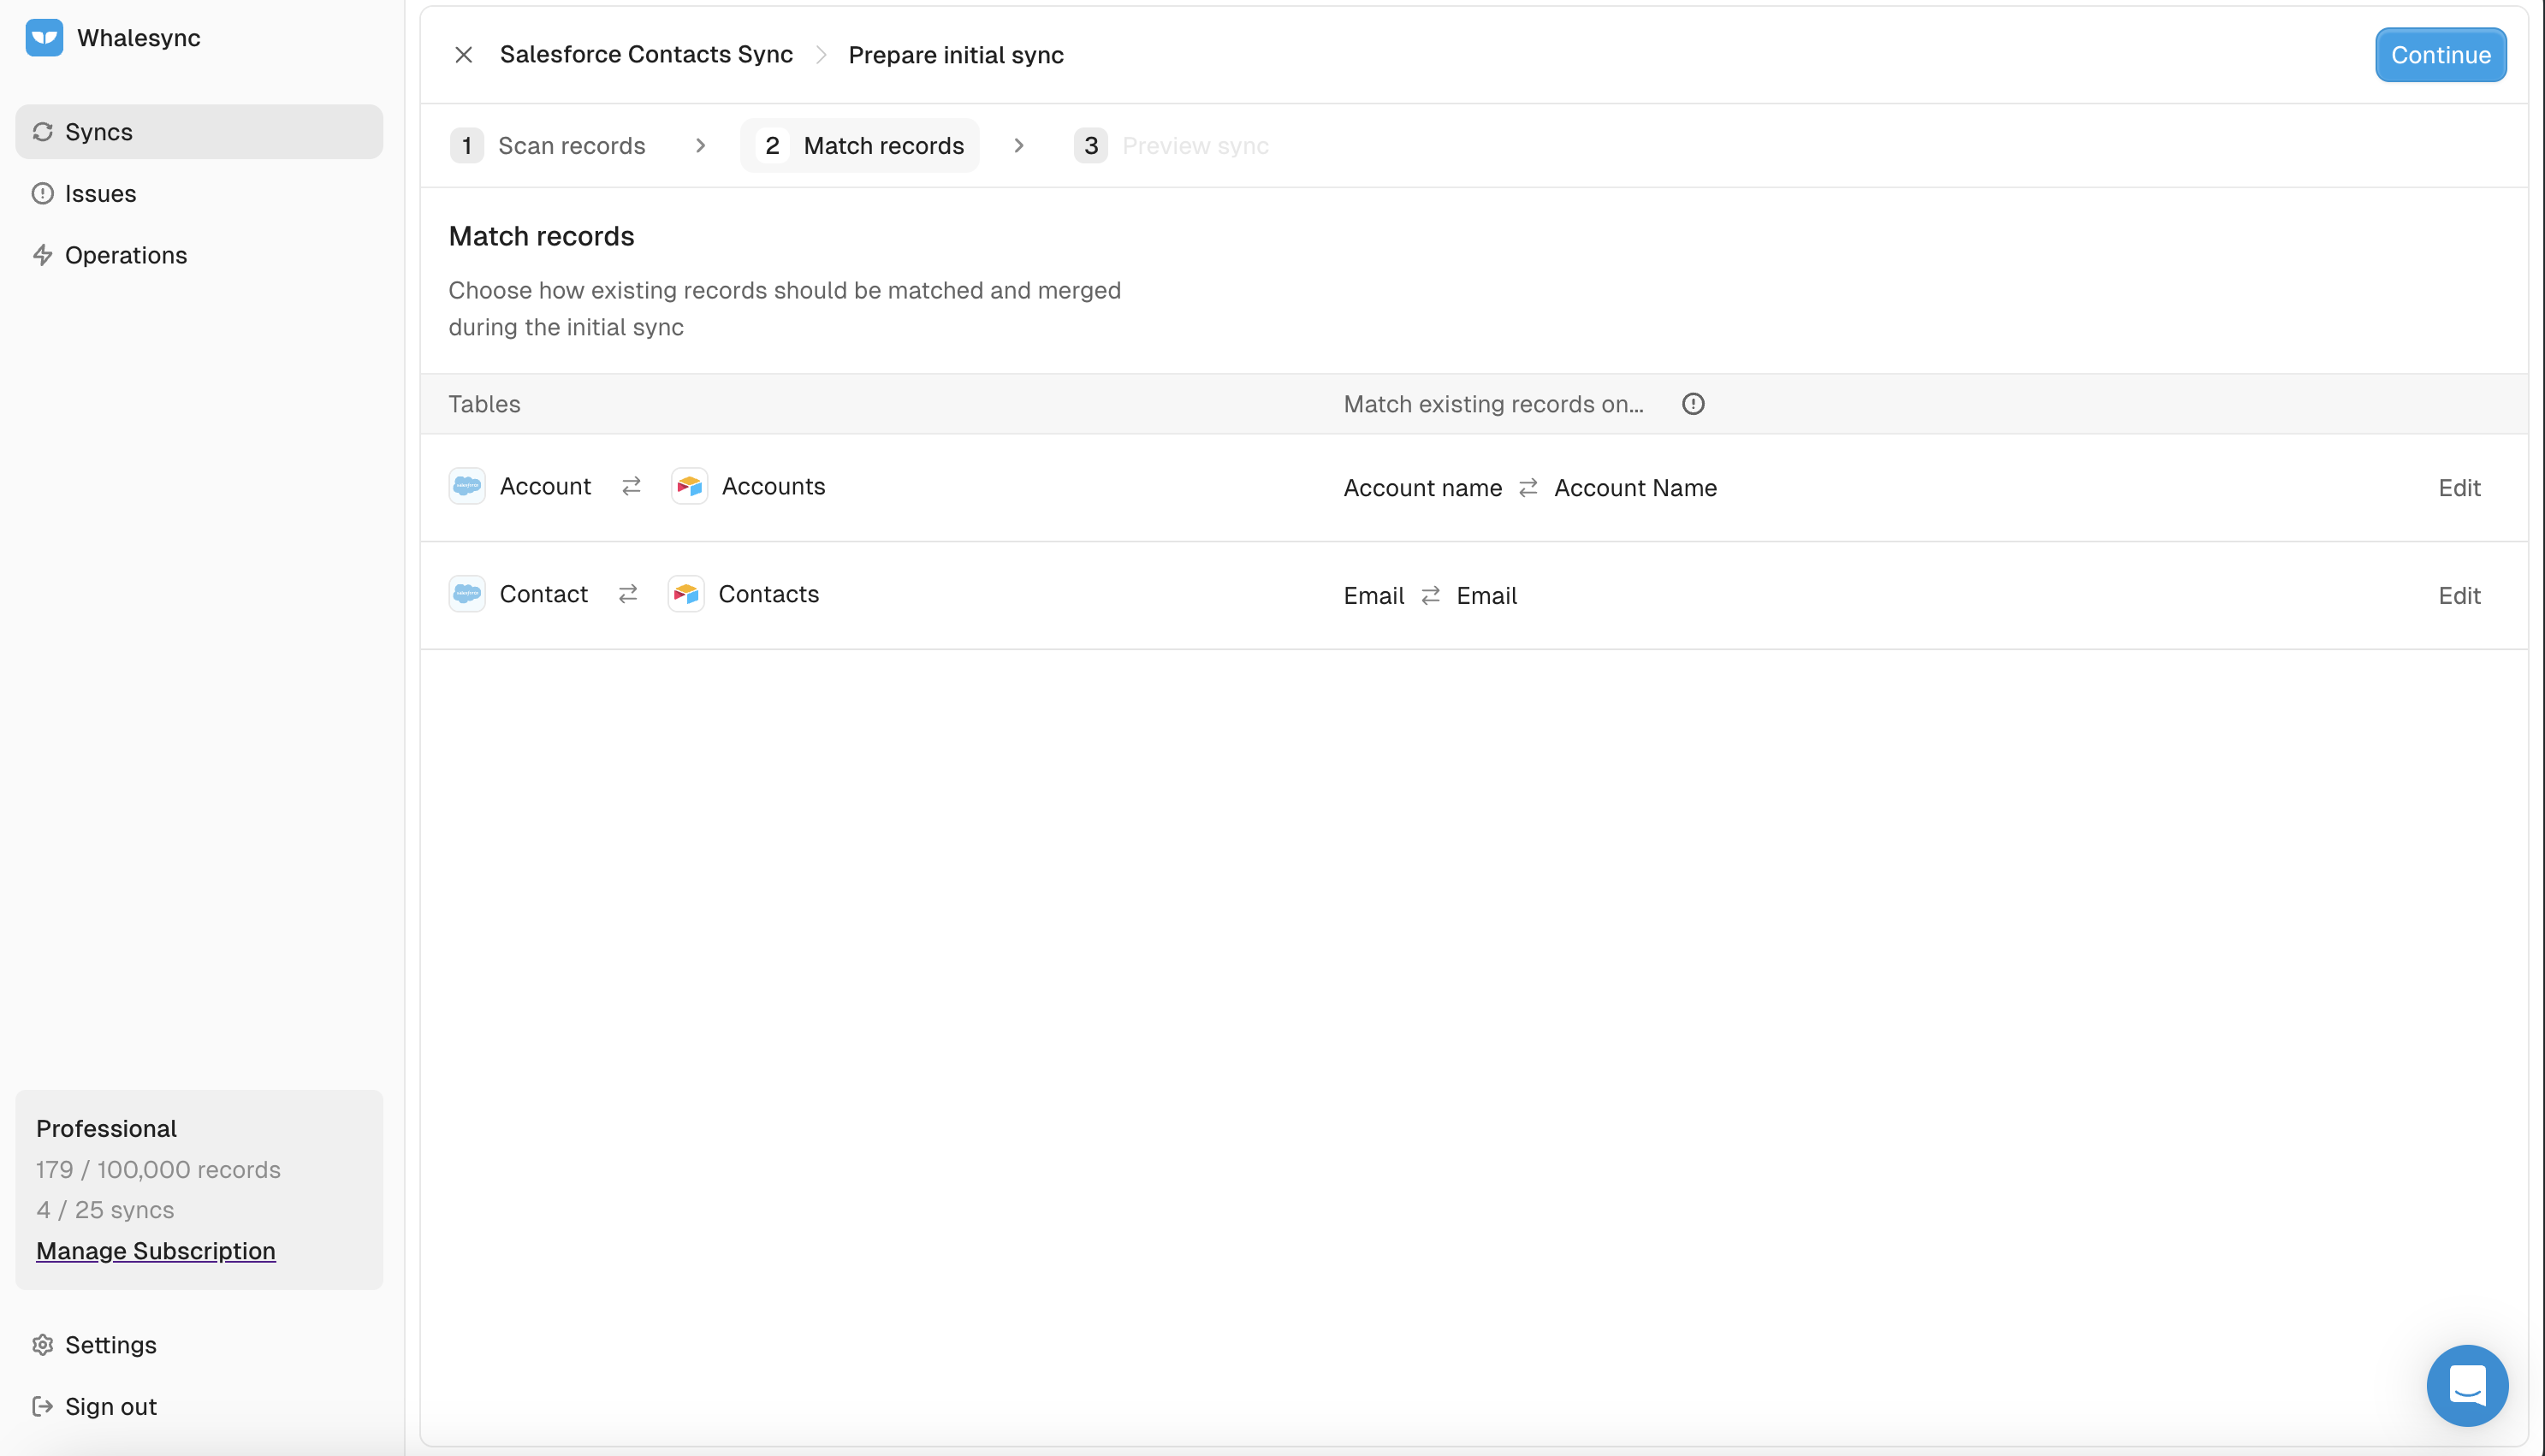This screenshot has height=1456, width=2545.
Task: Click the Whalesync logo icon
Action: coord(44,38)
